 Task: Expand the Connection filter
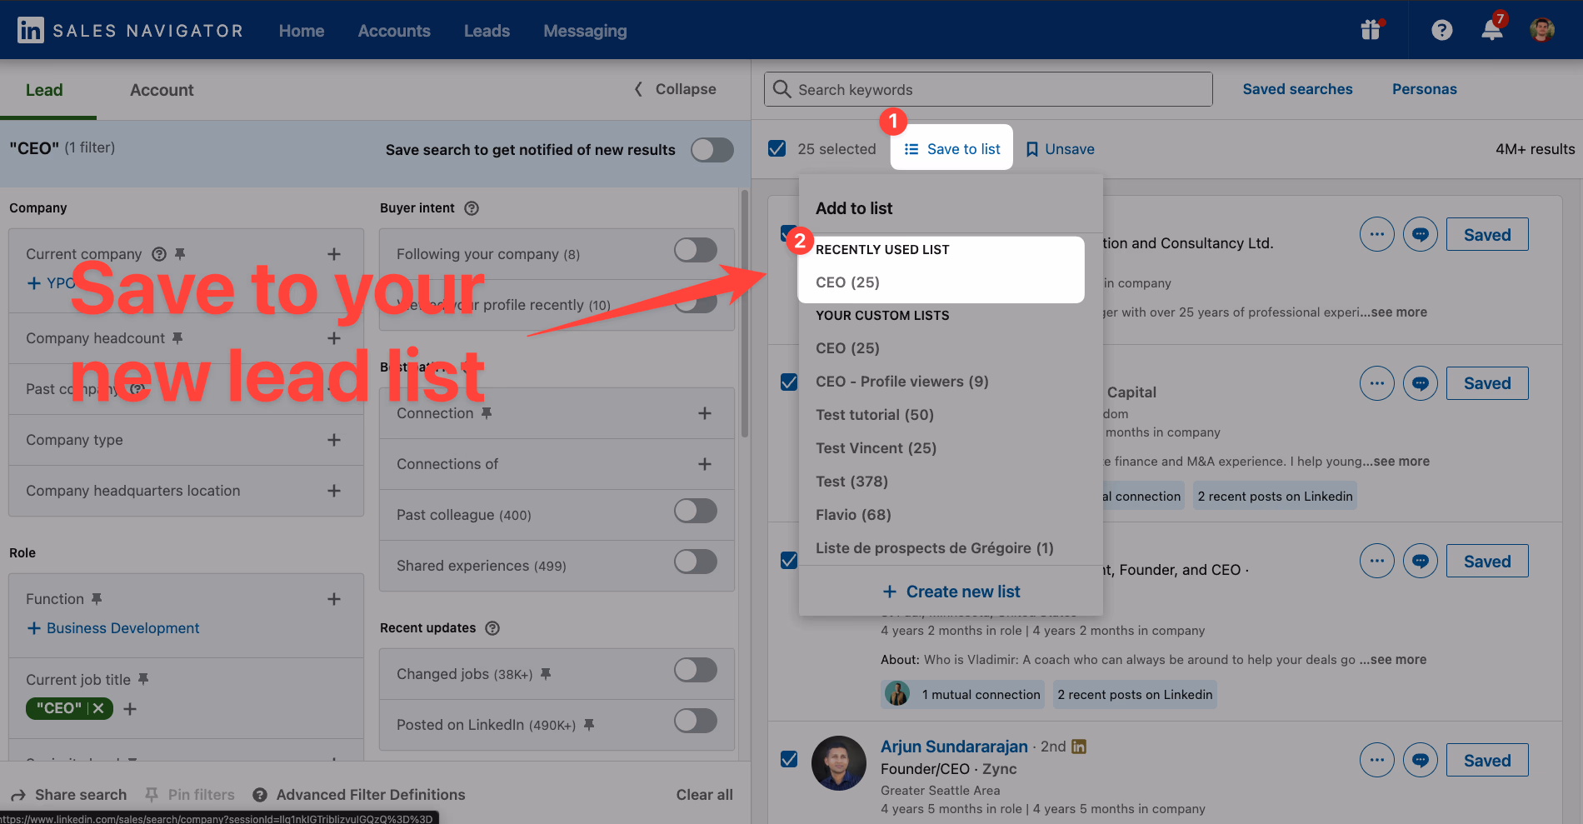(705, 413)
